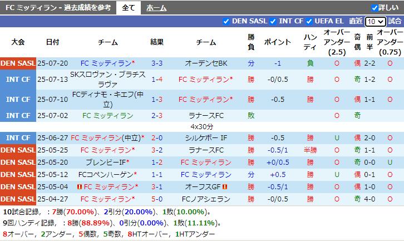Open the 直近 match count dropdown
This screenshot has width=404, height=241.
(x=376, y=21)
